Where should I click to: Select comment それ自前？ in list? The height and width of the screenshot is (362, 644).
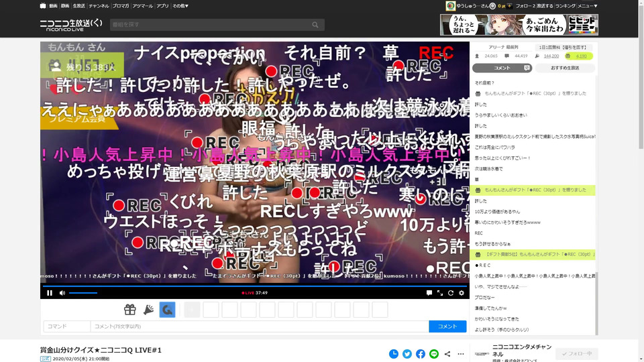pyautogui.click(x=484, y=83)
